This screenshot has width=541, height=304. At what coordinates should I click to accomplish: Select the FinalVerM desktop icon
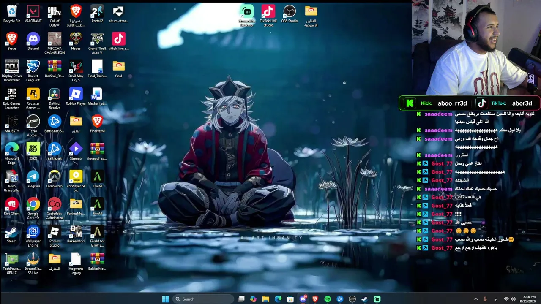coord(97,124)
